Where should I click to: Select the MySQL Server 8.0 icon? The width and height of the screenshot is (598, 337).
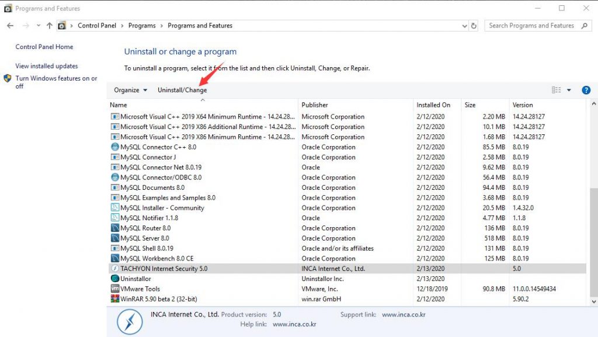(x=115, y=238)
